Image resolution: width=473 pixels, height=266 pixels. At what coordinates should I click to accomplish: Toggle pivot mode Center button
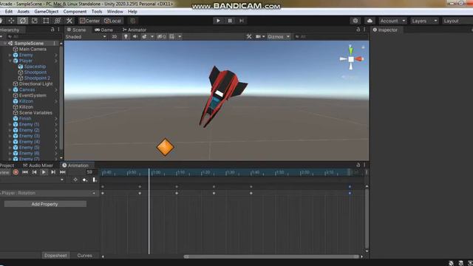[90, 21]
